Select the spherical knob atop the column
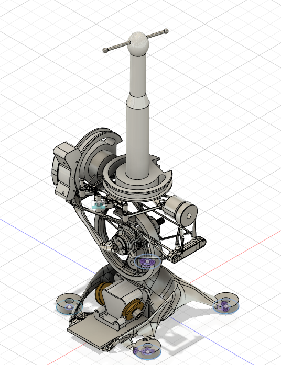This screenshot has width=281, height=365. tap(138, 44)
